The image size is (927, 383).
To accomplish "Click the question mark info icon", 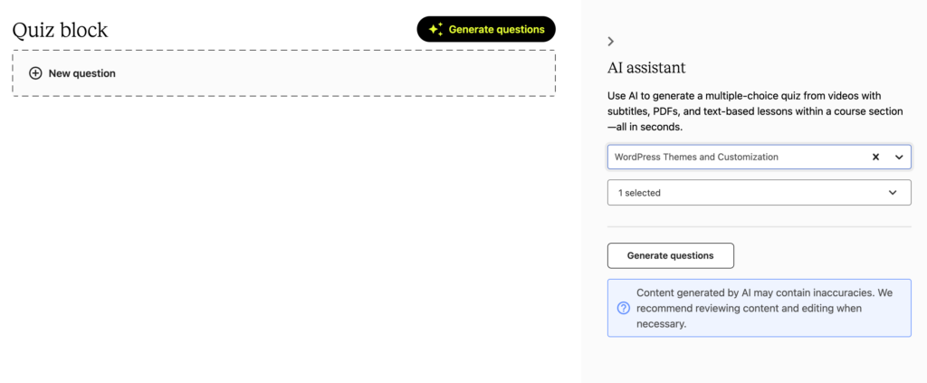I will tap(623, 308).
